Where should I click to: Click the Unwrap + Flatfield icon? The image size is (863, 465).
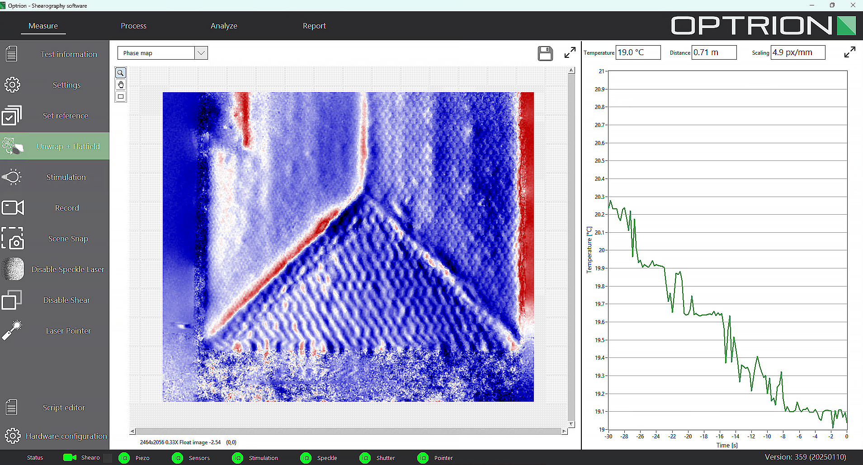point(12,146)
